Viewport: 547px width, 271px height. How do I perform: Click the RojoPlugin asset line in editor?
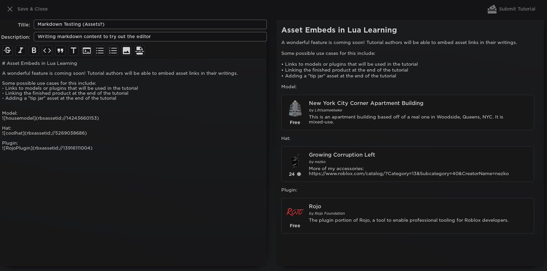(47, 148)
